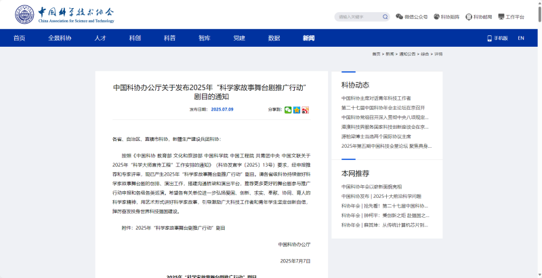542x278 pixels.
Task: Open the 科协矩阵 icon link
Action: [446, 16]
